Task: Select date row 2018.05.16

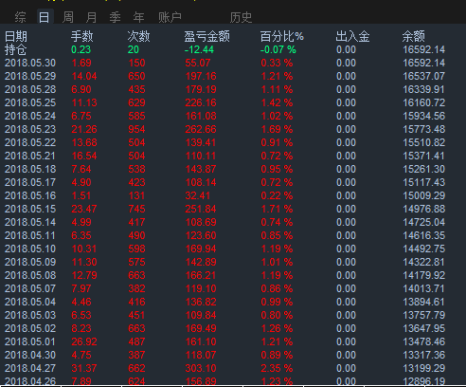Action: (30, 195)
